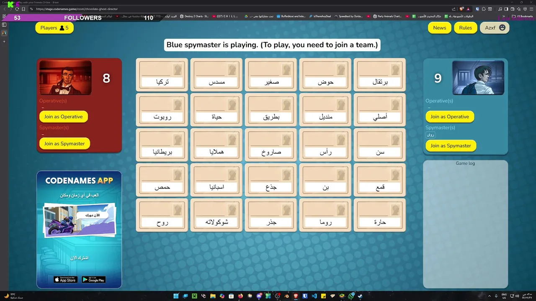Open a new tab with sidebar plus
Viewport: 536px width, 301px height.
pos(4,41)
